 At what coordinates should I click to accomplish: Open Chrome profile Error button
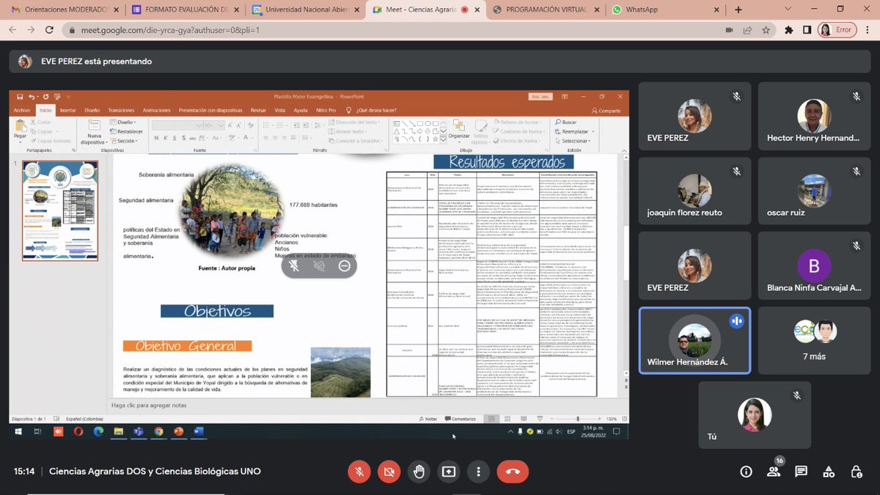click(837, 30)
